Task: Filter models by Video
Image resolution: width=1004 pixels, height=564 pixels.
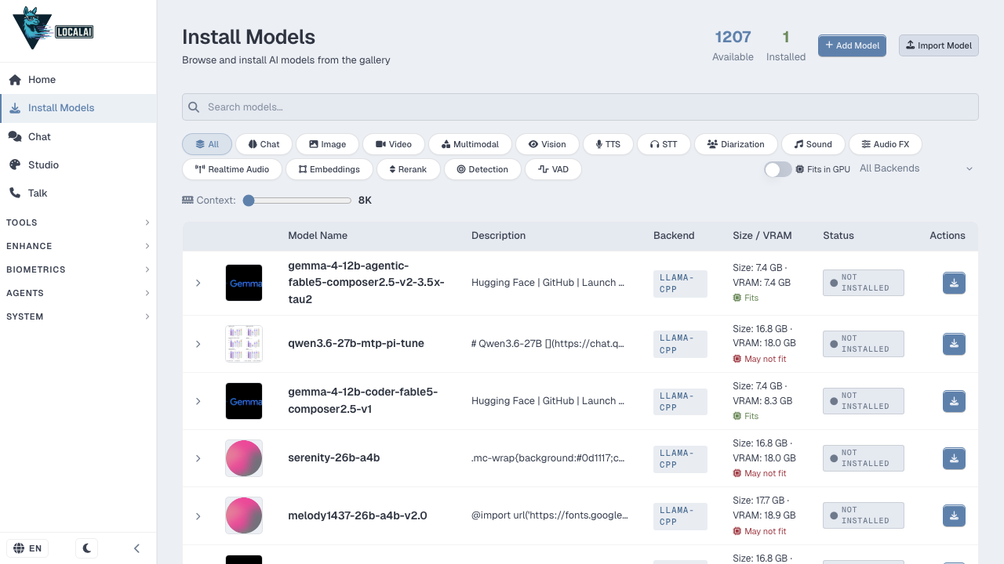Action: coord(394,144)
